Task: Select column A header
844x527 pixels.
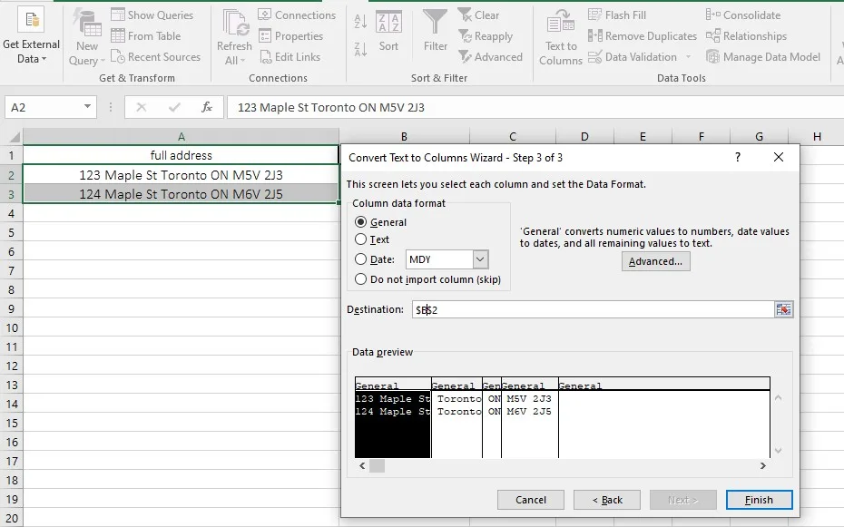Action: pyautogui.click(x=181, y=137)
